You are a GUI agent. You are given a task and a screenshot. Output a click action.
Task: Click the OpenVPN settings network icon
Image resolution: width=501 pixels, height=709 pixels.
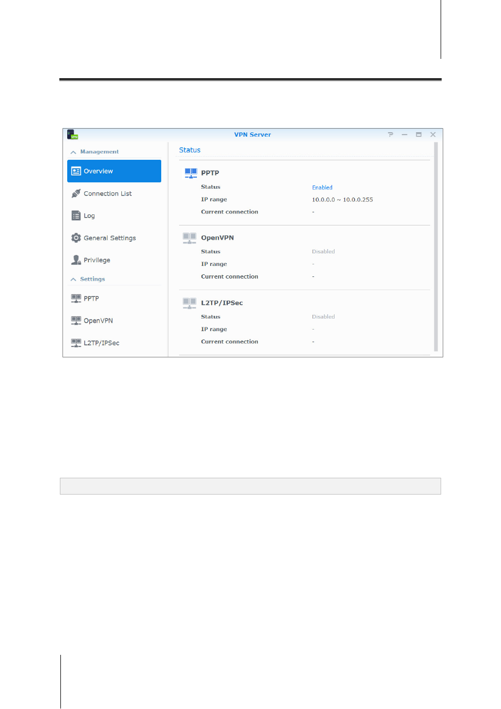76,321
